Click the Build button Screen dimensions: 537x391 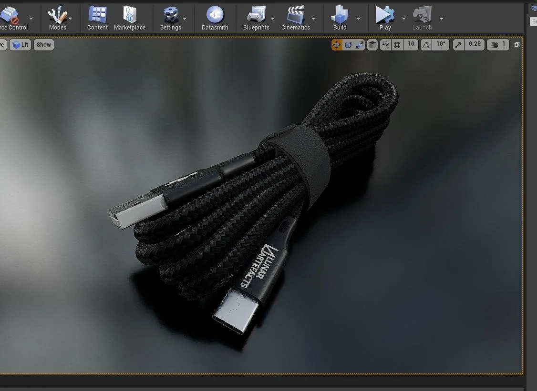[340, 18]
